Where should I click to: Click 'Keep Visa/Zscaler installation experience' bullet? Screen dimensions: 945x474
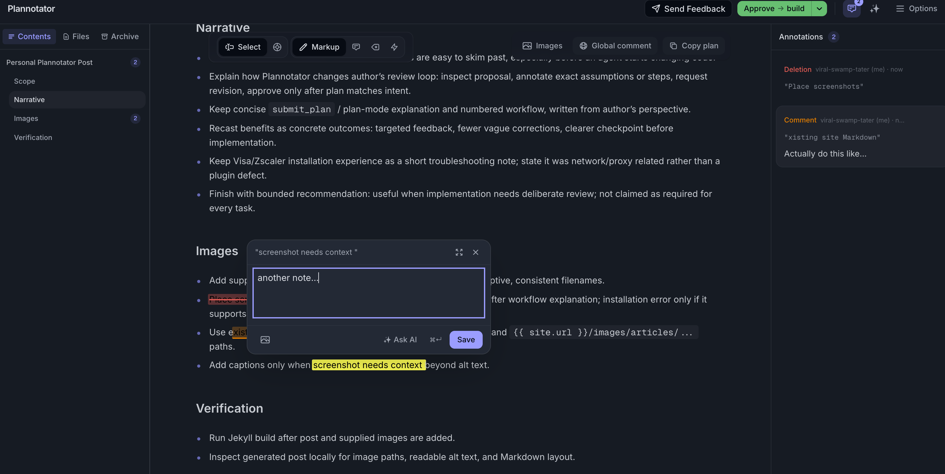click(465, 168)
